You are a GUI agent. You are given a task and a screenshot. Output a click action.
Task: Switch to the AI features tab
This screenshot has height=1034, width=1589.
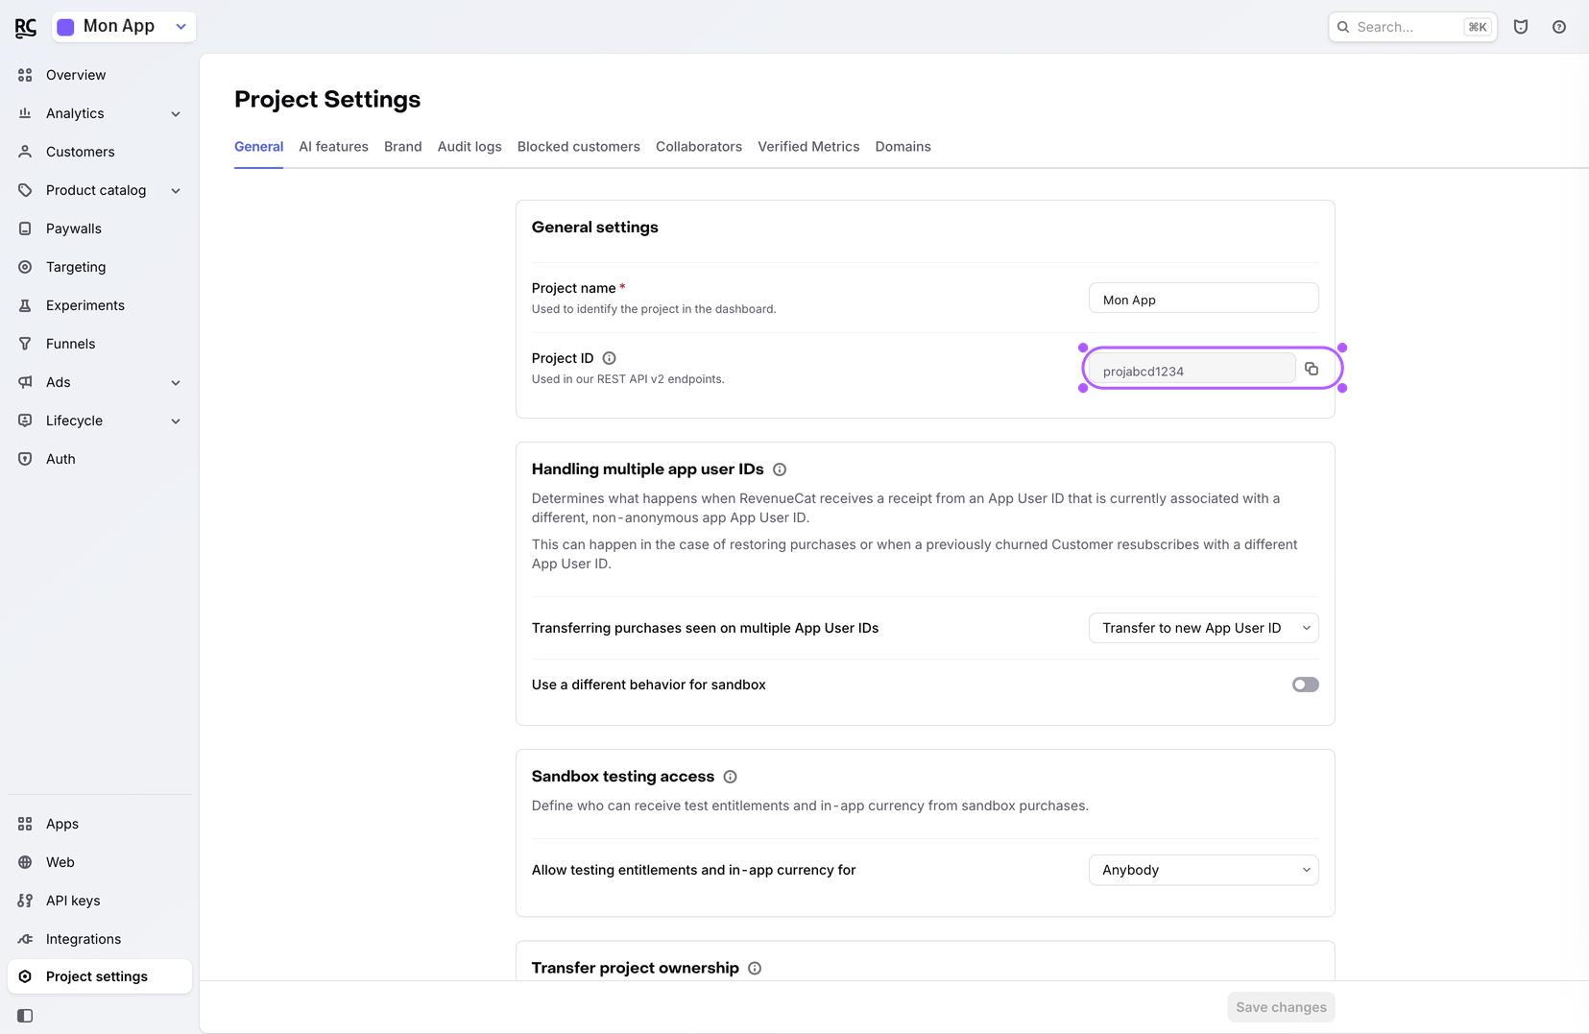333,147
